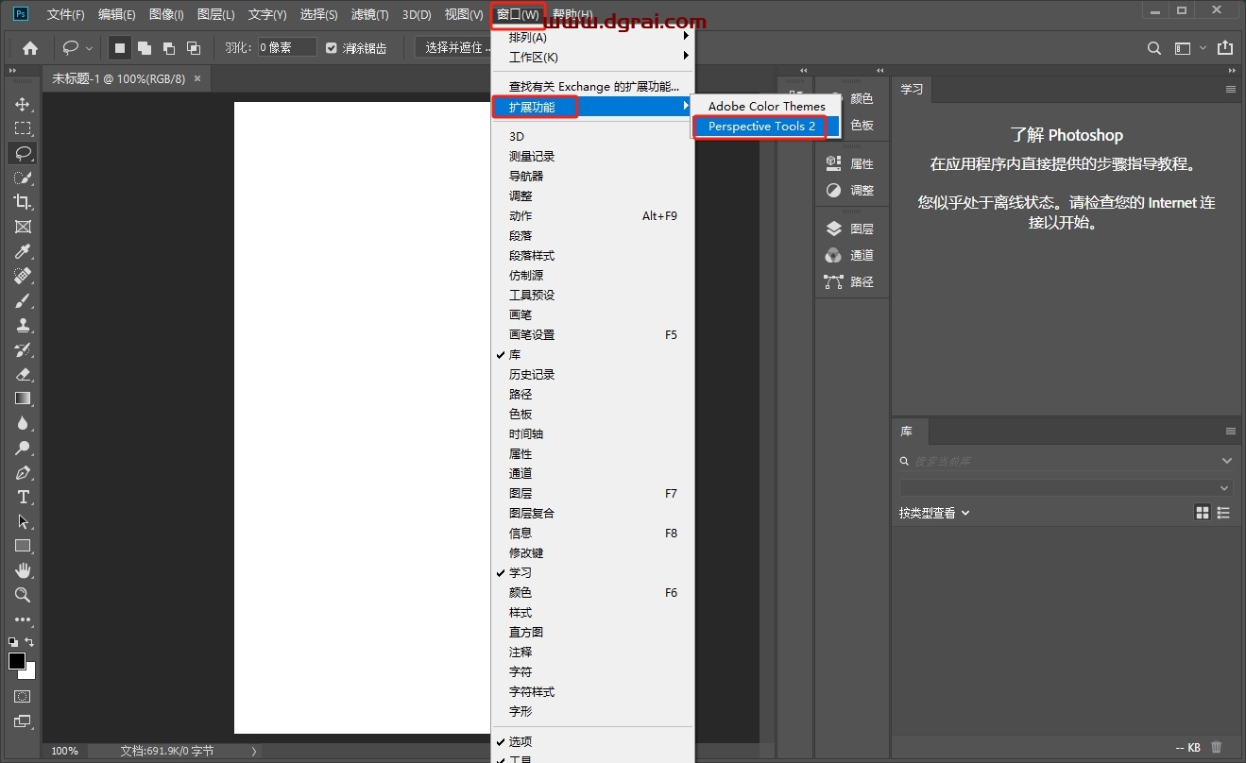Open 历史记录 from the Window menu

(592, 375)
